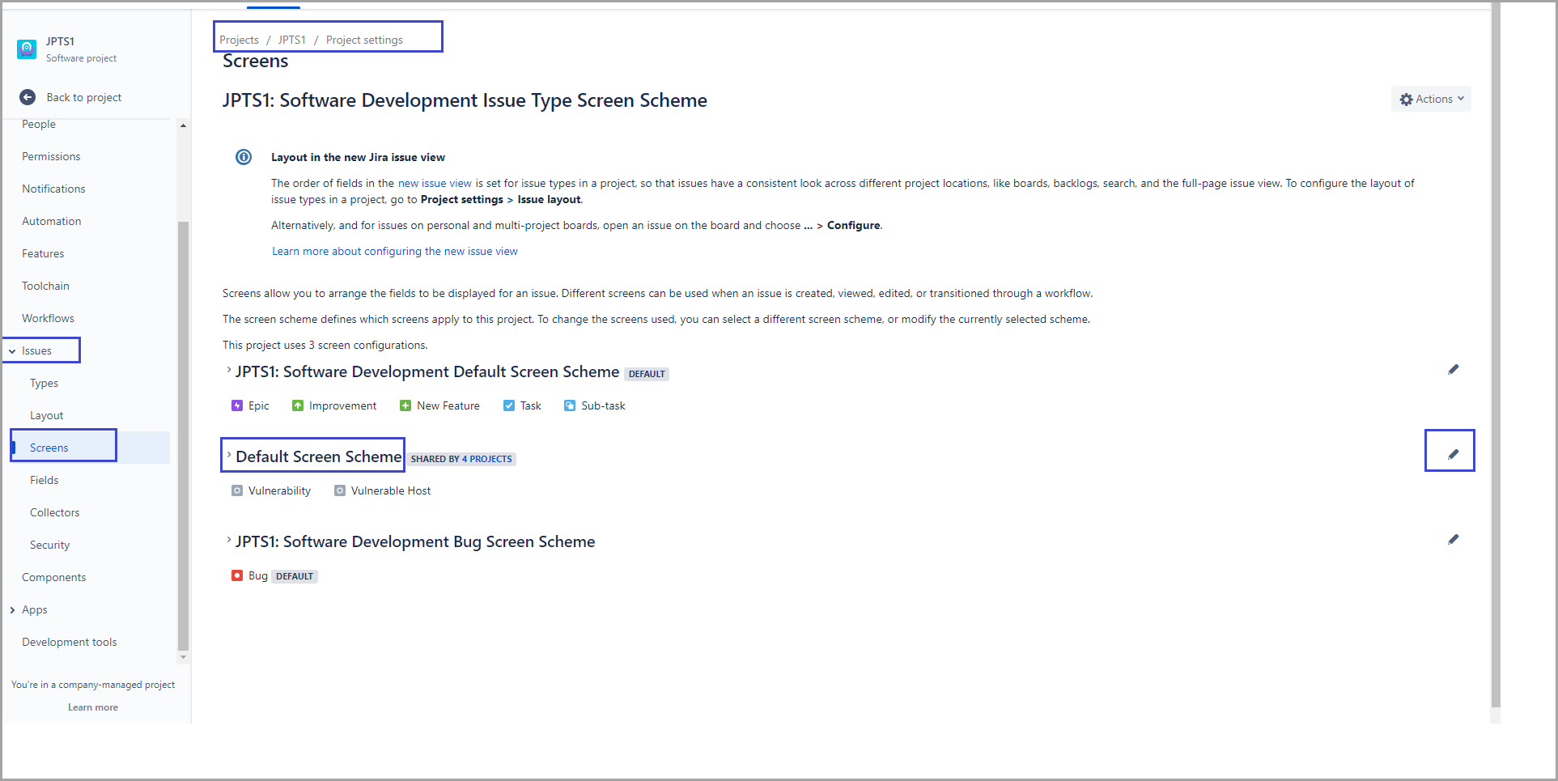The width and height of the screenshot is (1558, 781).
Task: Click the JPTS1 project avatar icon
Action: (27, 49)
